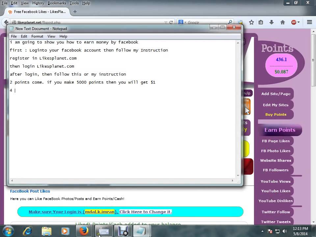Viewport: 316px width, 237px height.
Task: Open Firefox History menu
Action: click(38, 3)
